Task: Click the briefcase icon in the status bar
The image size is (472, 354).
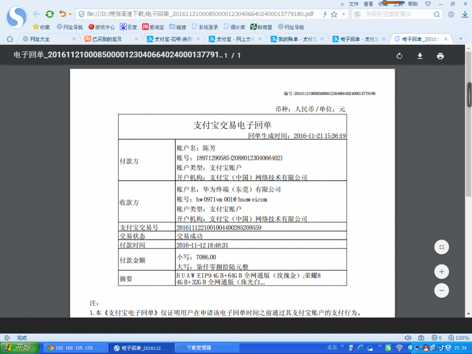Action: coord(421,337)
